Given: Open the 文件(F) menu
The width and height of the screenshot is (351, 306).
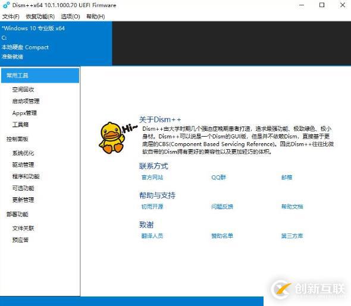Looking at the screenshot, I should click(x=11, y=17).
